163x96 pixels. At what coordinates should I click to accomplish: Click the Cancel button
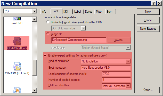148,20
